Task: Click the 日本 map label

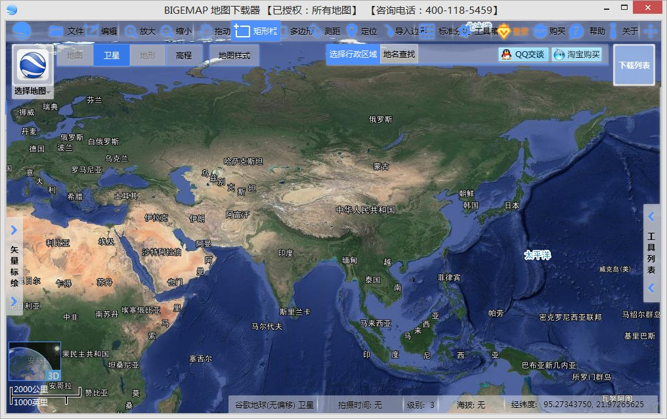Action: 511,206
